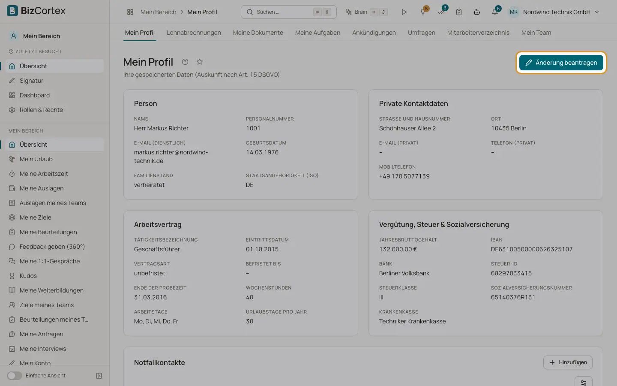Collapse the sidebar with the panel icon
The width and height of the screenshot is (617, 386).
(99, 376)
